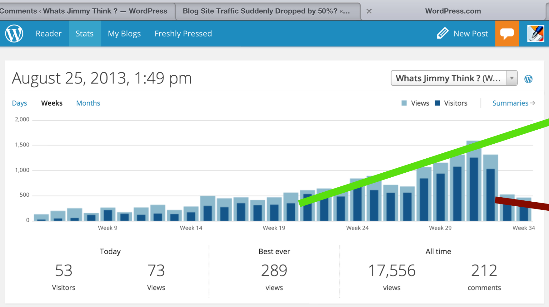Image resolution: width=549 pixels, height=307 pixels.
Task: Open the orange notifications speech bubble
Action: click(x=507, y=33)
